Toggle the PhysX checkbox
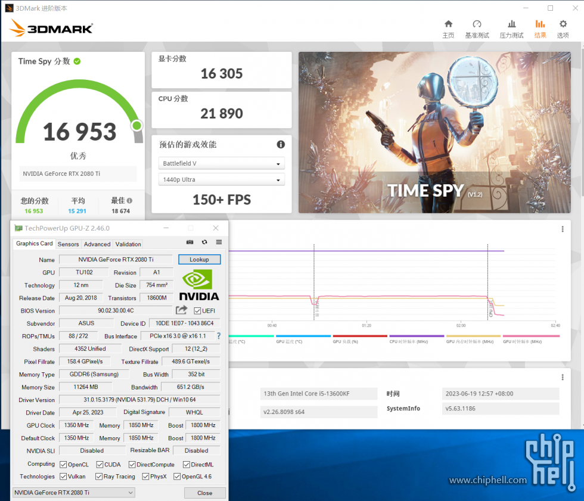 pos(146,477)
